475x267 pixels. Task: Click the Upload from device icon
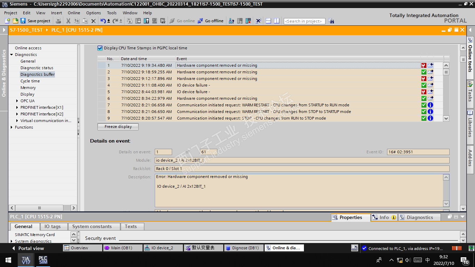tap(146, 21)
